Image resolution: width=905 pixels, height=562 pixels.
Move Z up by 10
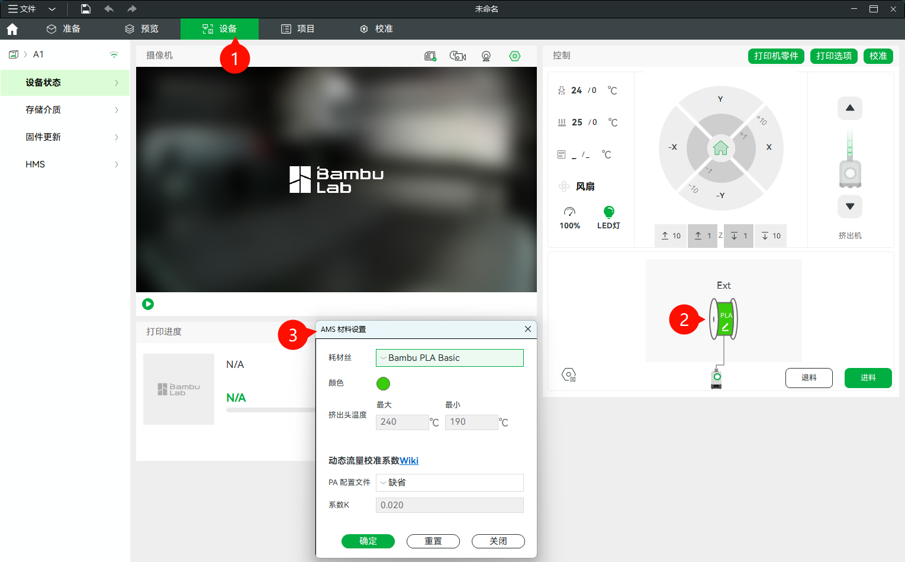click(671, 236)
